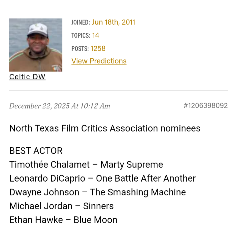Viewport: 237px width, 234px height.
Task: Click the POSTS label
Action: (x=80, y=49)
